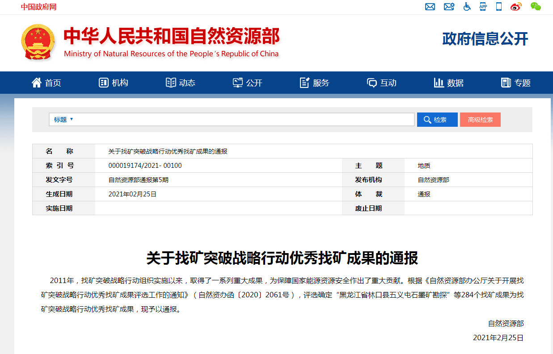Click the 机构 navigation icon
Screen dimensions: 553x354
(103, 83)
